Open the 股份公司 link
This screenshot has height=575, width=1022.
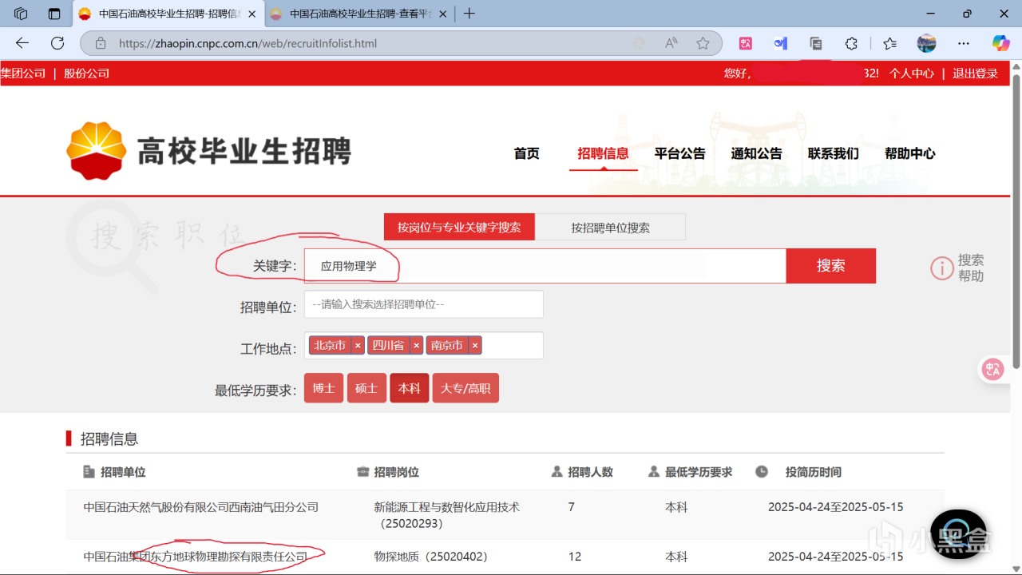coord(86,73)
